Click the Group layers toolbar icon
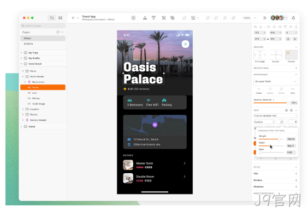This screenshot has width=308, height=213. point(164,18)
